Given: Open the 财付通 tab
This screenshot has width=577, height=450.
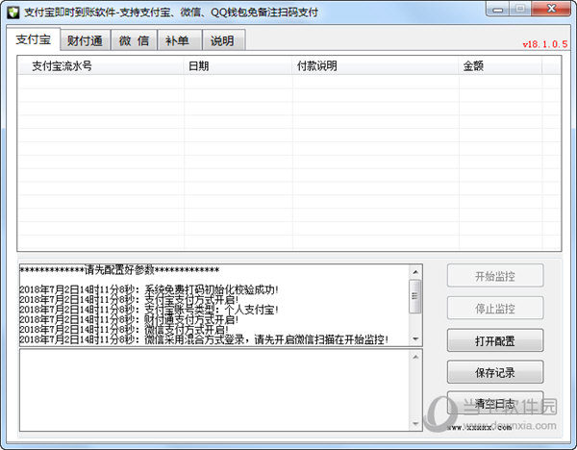Looking at the screenshot, I should pyautogui.click(x=85, y=40).
